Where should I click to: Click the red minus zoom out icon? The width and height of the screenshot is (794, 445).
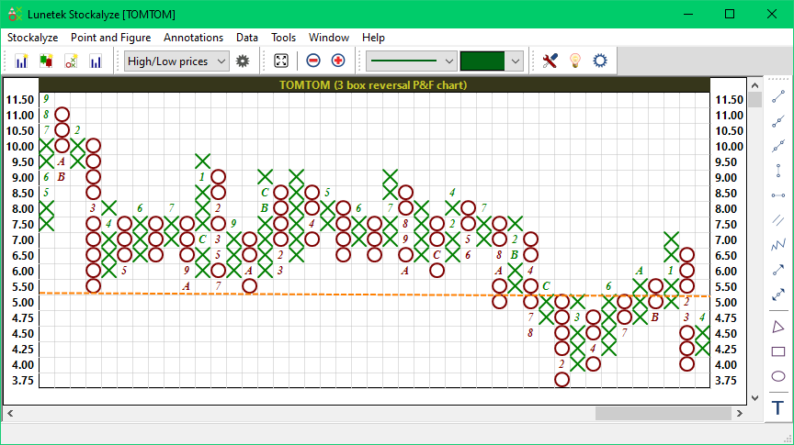pyautogui.click(x=313, y=61)
